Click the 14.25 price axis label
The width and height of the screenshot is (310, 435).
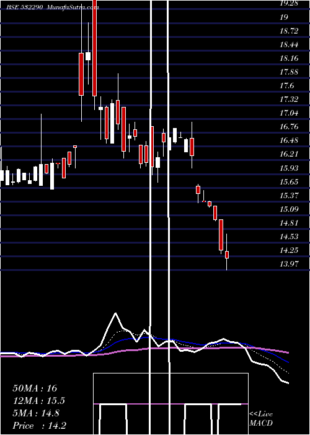coord(289,250)
